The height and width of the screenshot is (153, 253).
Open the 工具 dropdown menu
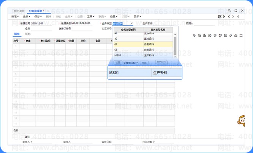91,16
